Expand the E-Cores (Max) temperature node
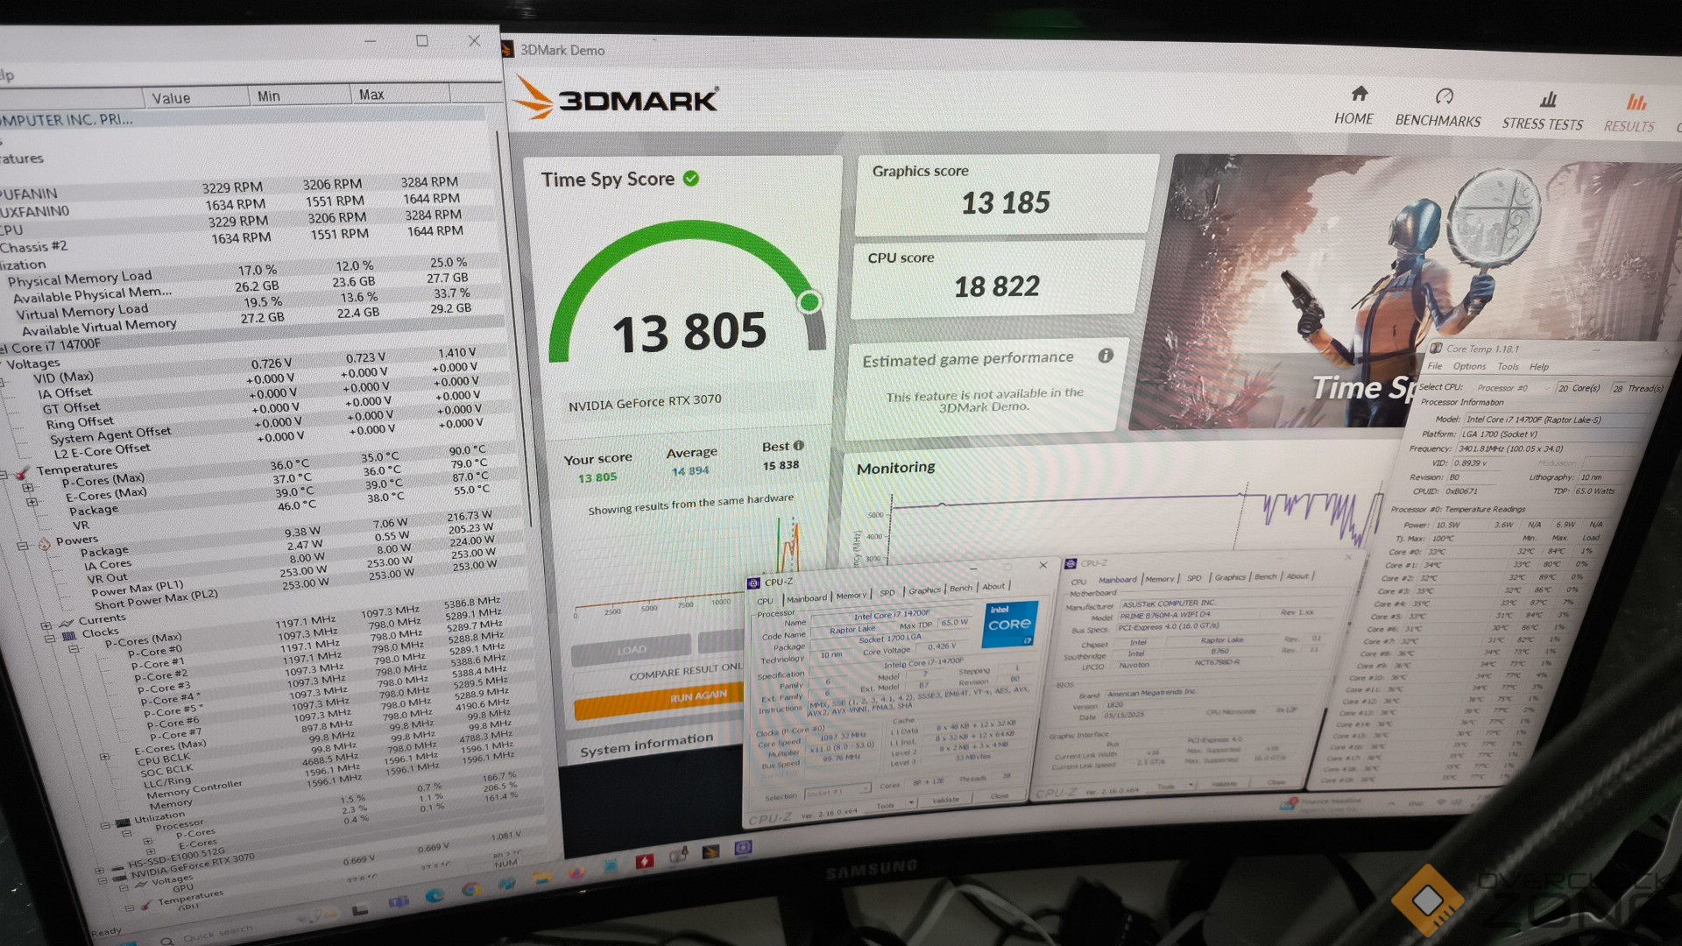 [x=32, y=502]
